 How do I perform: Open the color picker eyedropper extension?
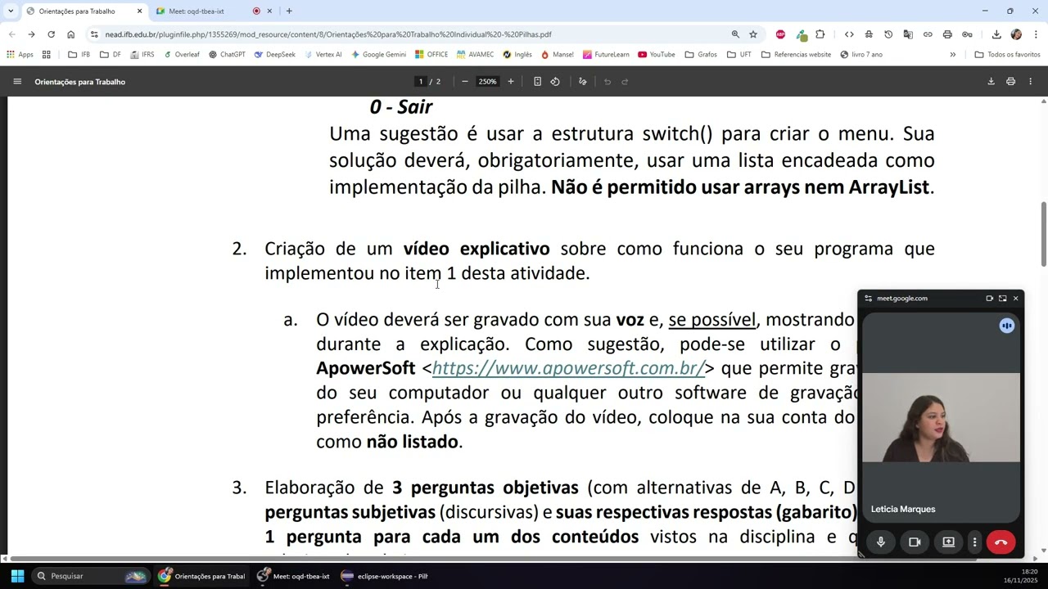pos(802,34)
